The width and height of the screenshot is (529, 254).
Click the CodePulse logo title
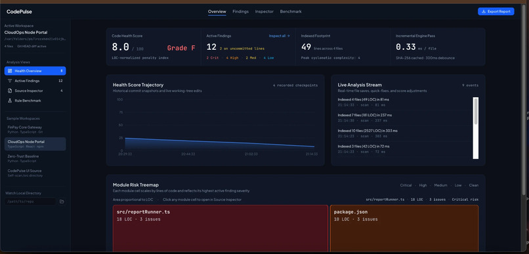point(19,12)
